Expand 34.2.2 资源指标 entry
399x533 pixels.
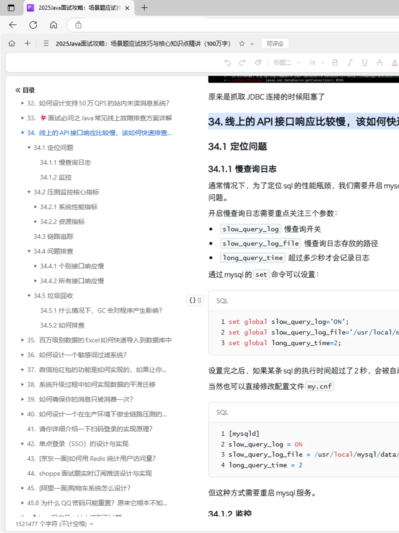point(35,222)
